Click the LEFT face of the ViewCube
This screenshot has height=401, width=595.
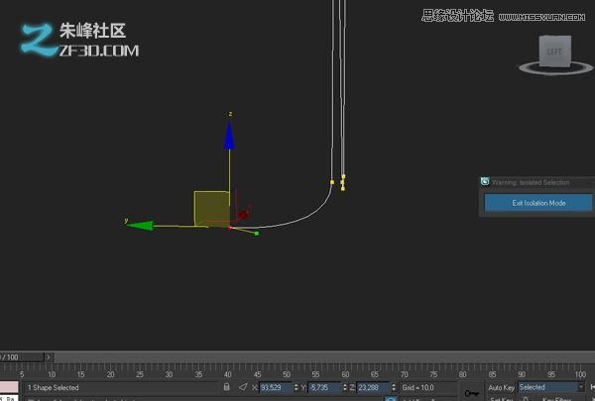tap(554, 51)
